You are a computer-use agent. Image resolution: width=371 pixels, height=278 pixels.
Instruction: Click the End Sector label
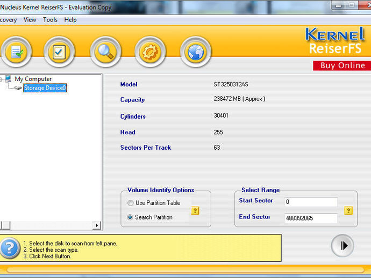coord(254,217)
